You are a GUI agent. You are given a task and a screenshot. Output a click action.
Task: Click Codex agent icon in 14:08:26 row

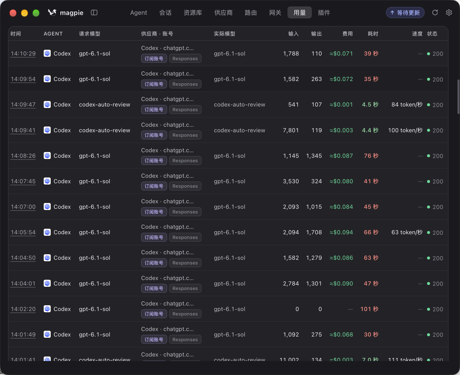pos(47,155)
